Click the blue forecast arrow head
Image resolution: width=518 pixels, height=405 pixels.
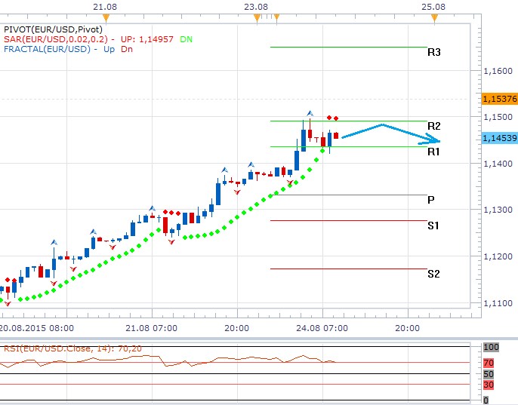pyautogui.click(x=434, y=140)
